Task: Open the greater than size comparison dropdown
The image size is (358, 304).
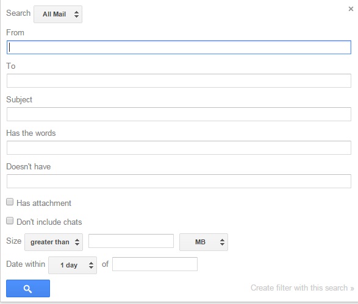Action: [x=54, y=242]
